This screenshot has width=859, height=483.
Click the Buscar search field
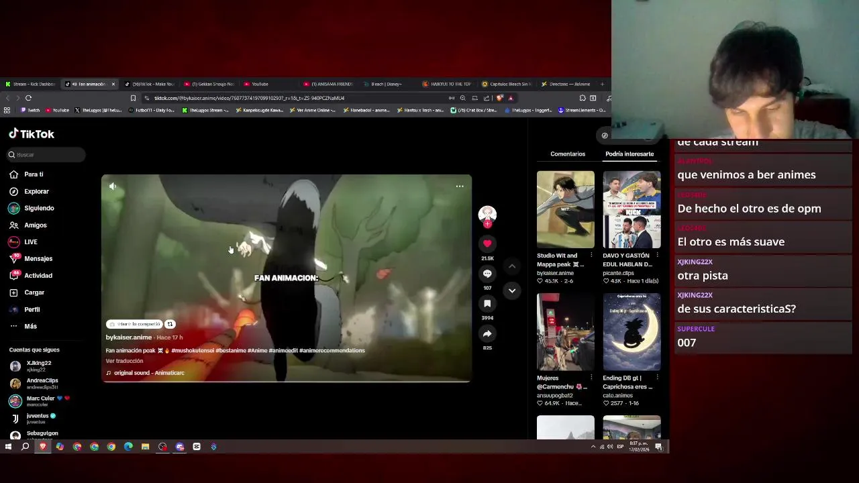tap(46, 155)
